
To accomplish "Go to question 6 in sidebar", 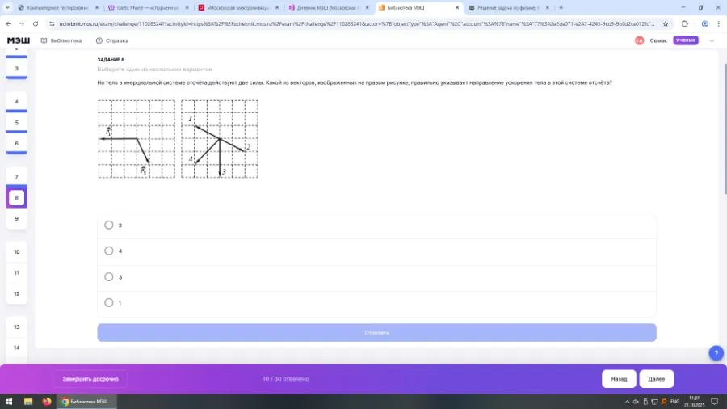I will (x=17, y=144).
